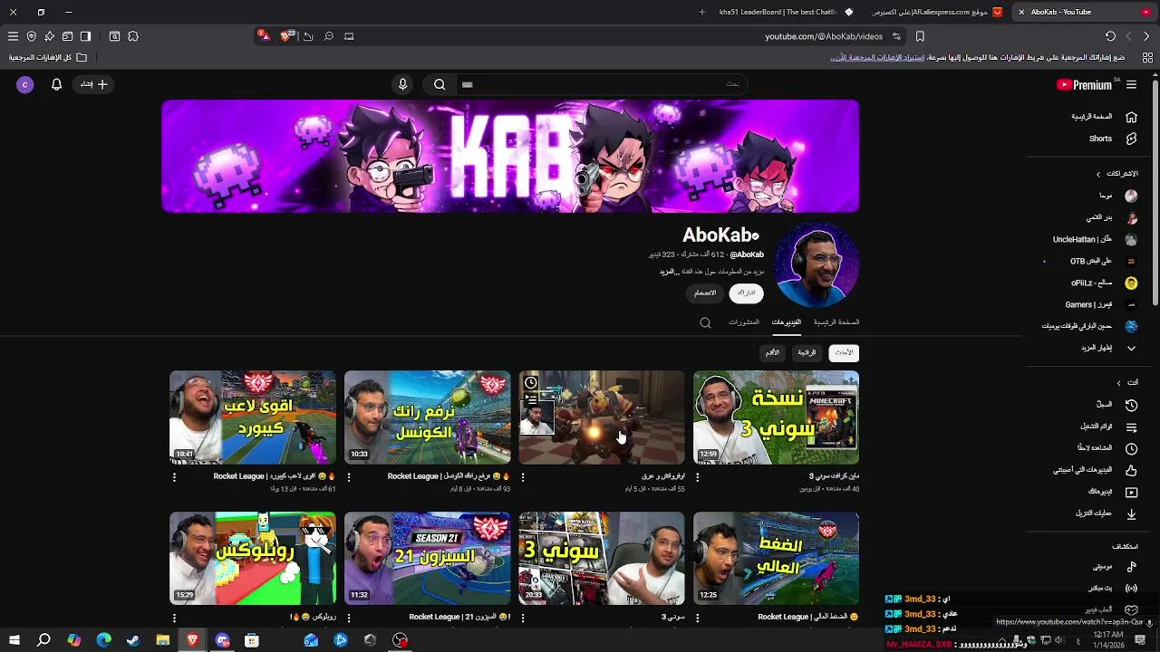Screen dimensions: 1160x652
Task: Open options for Minecraft Sony 3 video
Action: pyautogui.click(x=697, y=476)
